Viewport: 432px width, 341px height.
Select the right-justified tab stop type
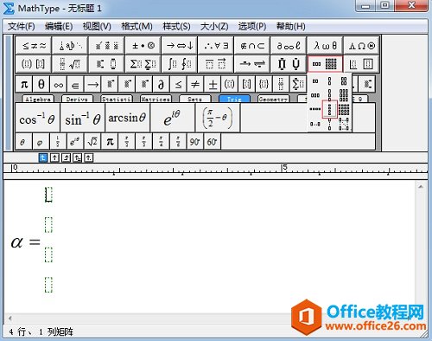click(66, 158)
